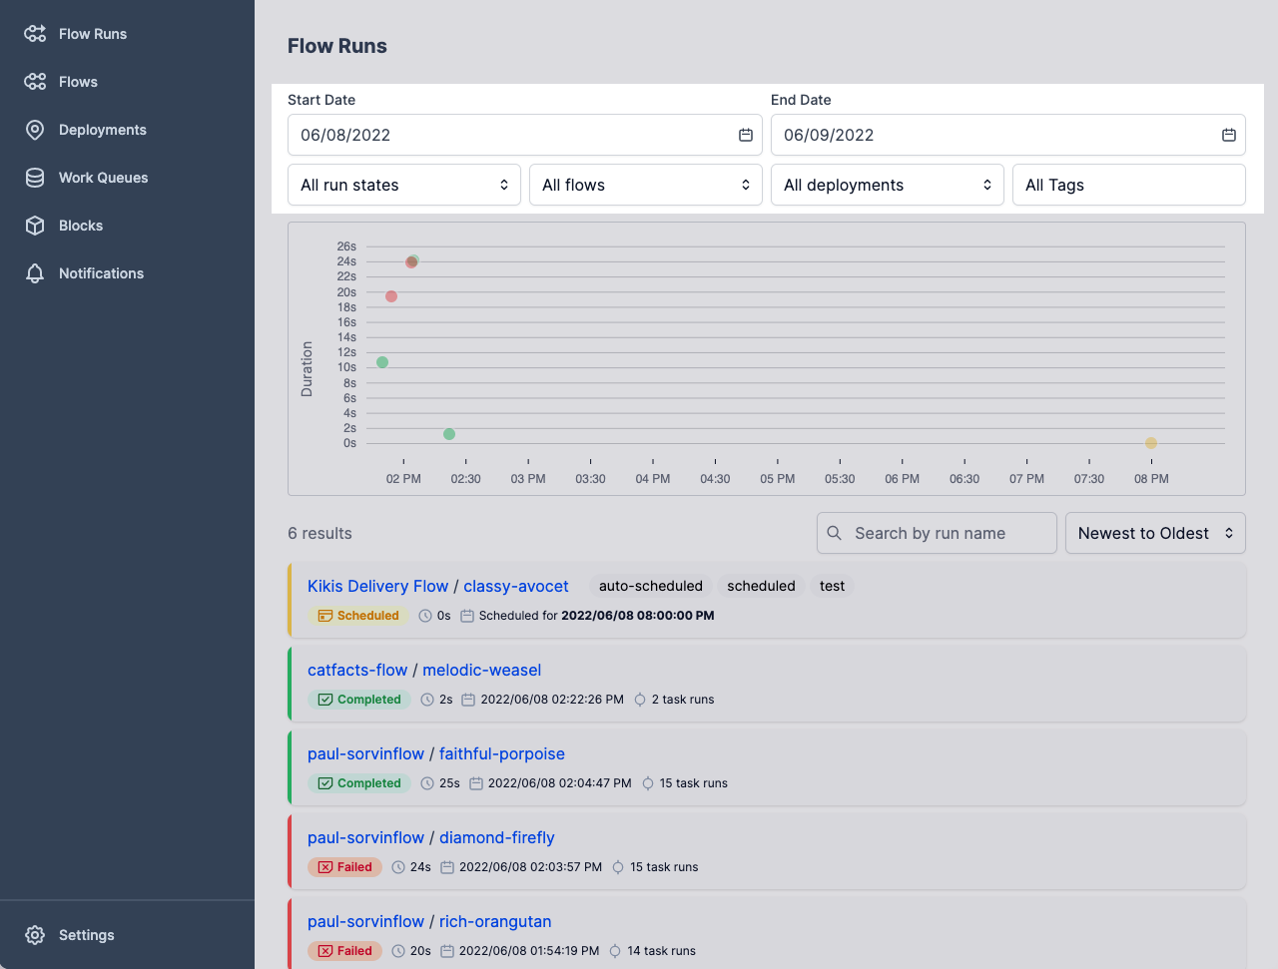
Task: Click the clock icon beside 24s duration
Action: (398, 867)
